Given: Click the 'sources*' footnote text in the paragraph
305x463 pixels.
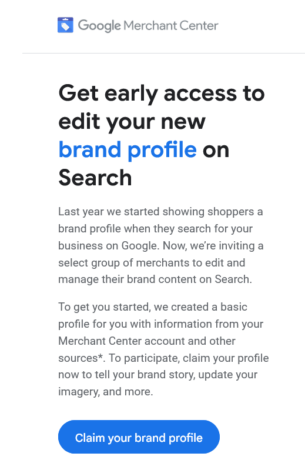Looking at the screenshot, I should point(81,358).
